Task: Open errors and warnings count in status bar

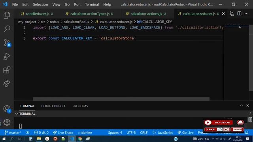Action: [x=41, y=133]
